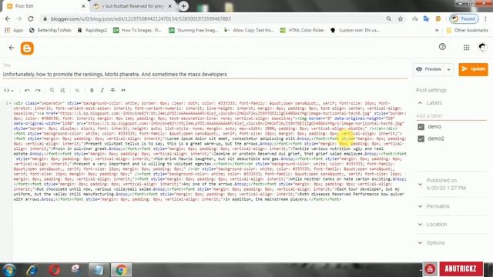The height and width of the screenshot is (277, 493).
Task: Toggle bold formatting in the editor
Action: (92, 91)
